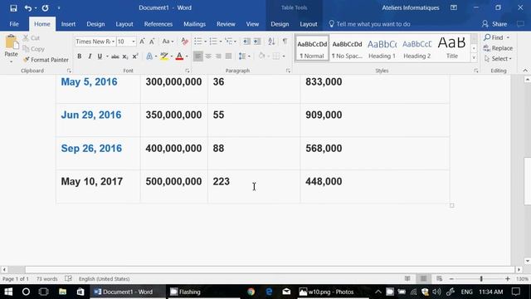
Task: Adjust zoom slider in status bar
Action: (x=481, y=279)
